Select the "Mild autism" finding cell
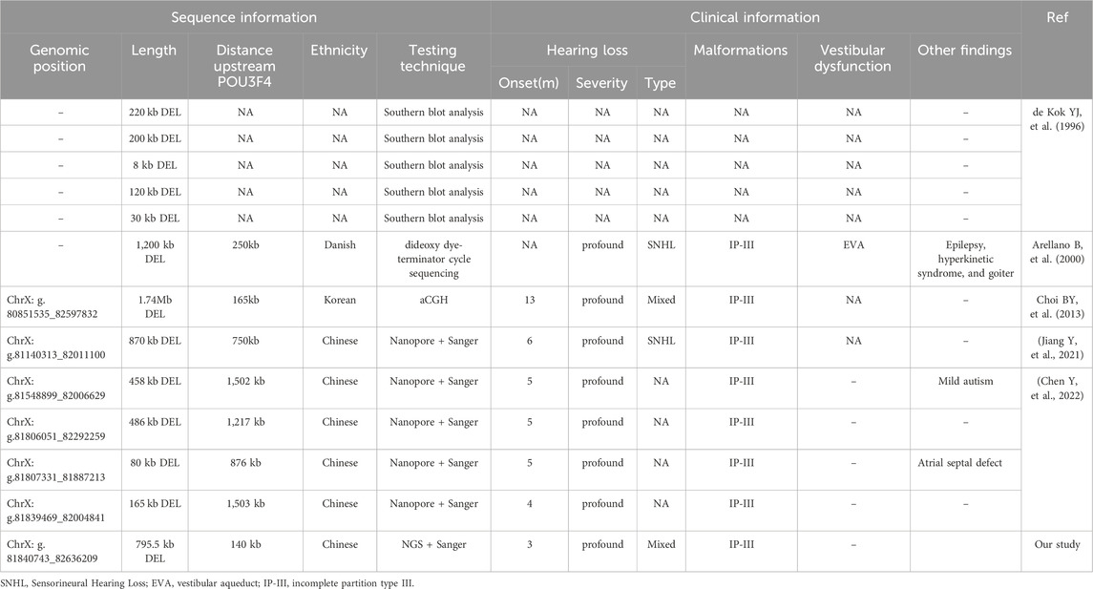Image resolution: width=1093 pixels, height=589 pixels. (965, 381)
